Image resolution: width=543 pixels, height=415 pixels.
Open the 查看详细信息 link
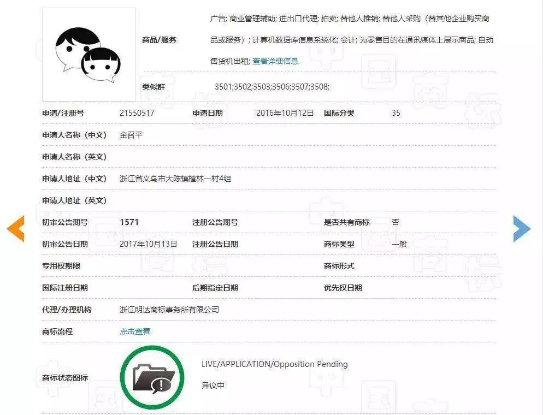[275, 61]
